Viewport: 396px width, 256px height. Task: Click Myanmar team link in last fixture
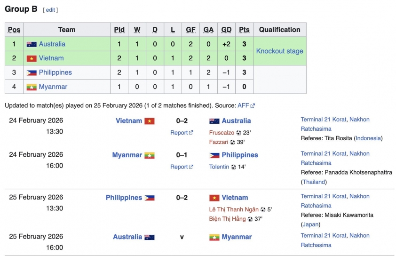[x=237, y=237]
